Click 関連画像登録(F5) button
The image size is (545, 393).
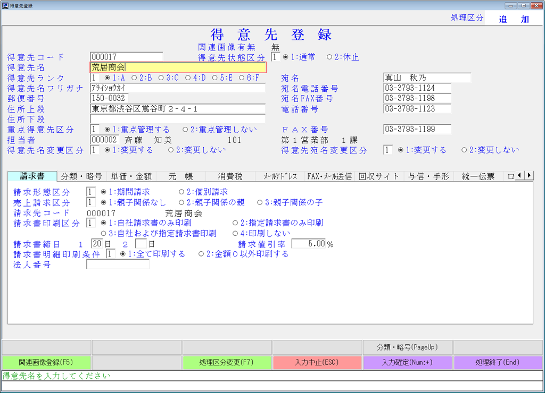coord(46,363)
